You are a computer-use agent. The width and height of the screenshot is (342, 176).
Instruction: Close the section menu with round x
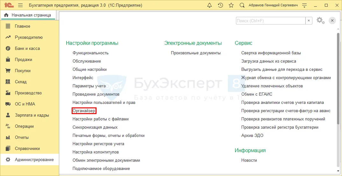(332, 20)
